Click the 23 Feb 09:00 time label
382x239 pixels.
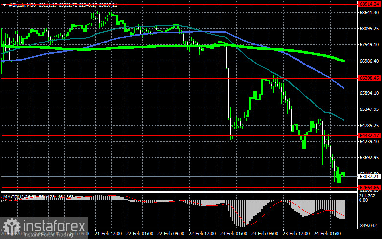pos(265,234)
